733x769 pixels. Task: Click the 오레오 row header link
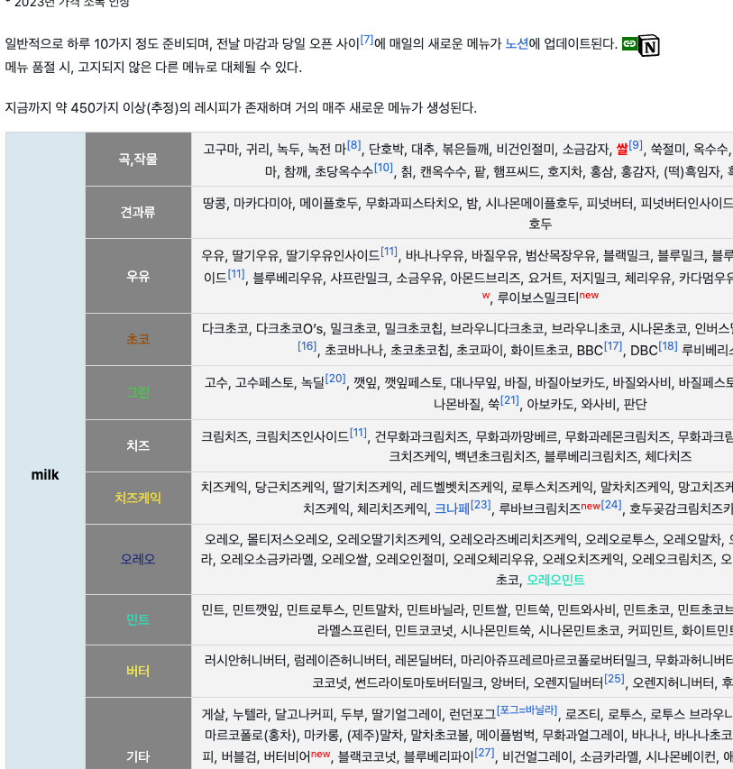click(138, 556)
